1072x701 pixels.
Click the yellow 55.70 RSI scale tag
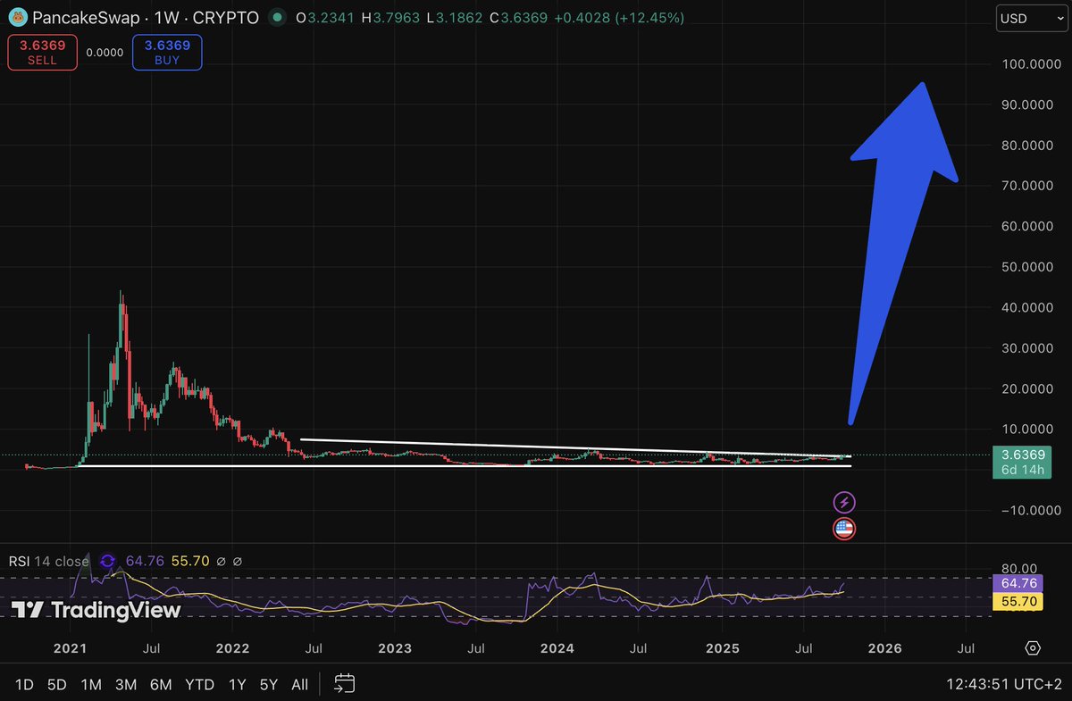1018,603
